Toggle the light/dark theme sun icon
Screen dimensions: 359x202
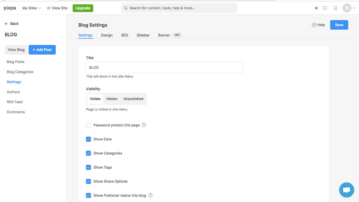tap(316, 8)
